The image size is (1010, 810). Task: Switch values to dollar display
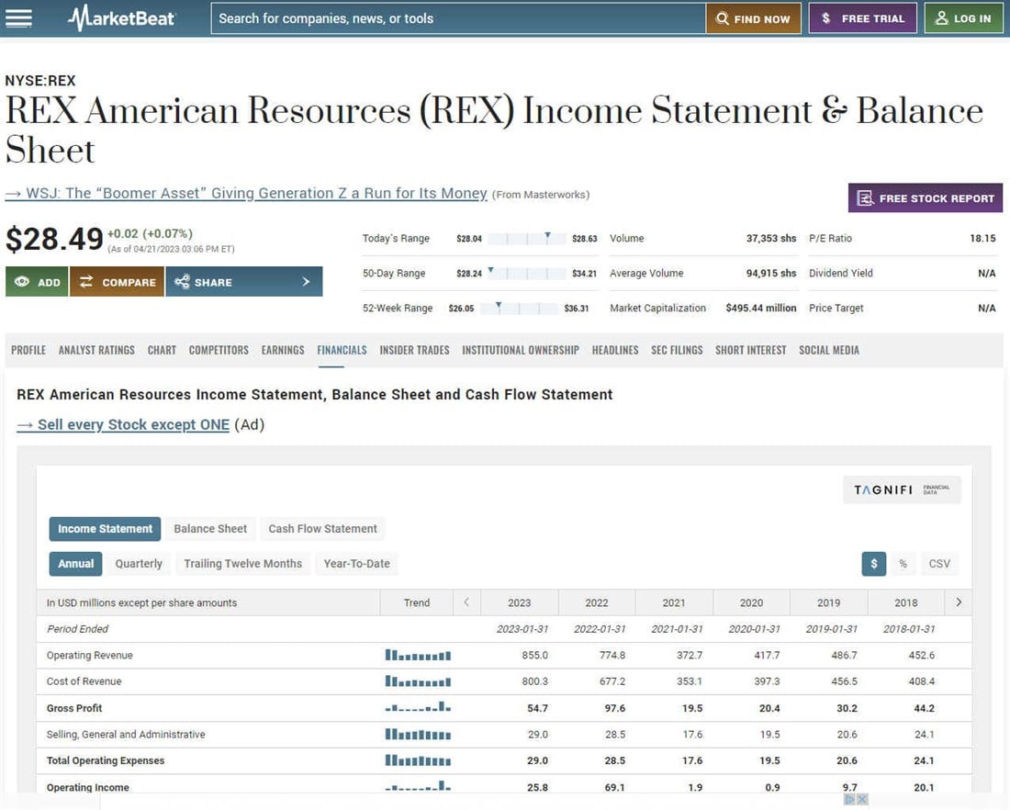pos(874,564)
